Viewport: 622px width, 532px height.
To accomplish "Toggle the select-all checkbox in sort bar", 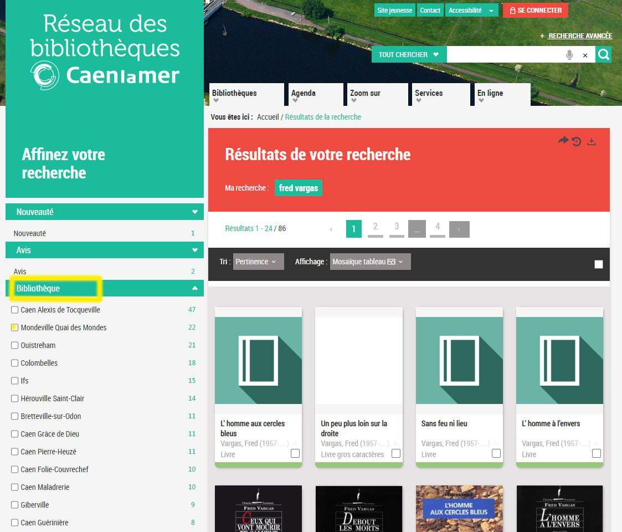I will coord(599,264).
